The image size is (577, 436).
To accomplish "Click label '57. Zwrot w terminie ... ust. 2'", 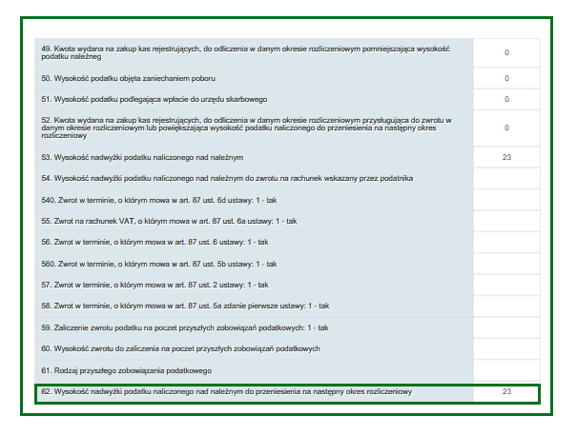I will click(x=155, y=285).
